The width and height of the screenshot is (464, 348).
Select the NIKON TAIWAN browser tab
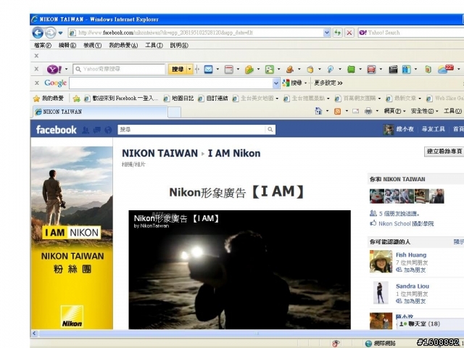pos(100,112)
